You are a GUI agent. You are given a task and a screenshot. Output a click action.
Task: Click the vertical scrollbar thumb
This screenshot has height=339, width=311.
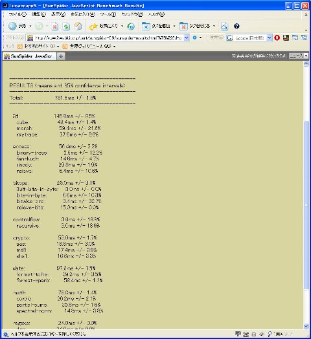(x=306, y=205)
